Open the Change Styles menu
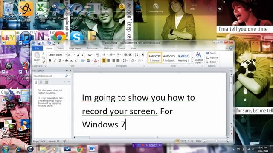 pos(199,58)
